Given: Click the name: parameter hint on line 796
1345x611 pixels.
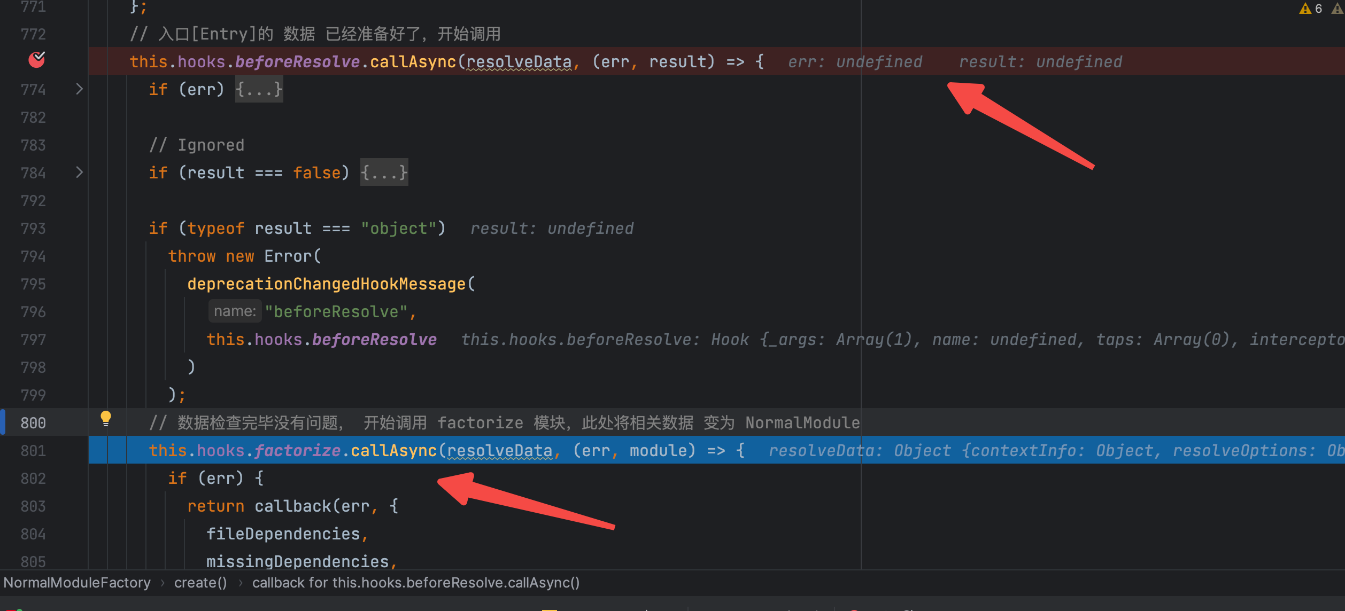Looking at the screenshot, I should click(x=235, y=311).
